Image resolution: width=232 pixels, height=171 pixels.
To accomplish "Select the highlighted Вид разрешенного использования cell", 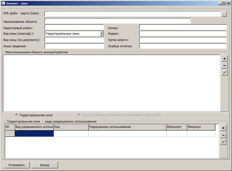I will (34, 134).
